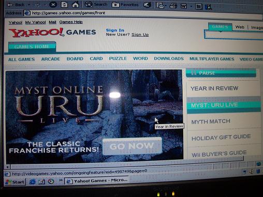Screen dimensions: 263x197
Task: Launch Internet Explorer from Quick Launch
Action: (x=32, y=181)
